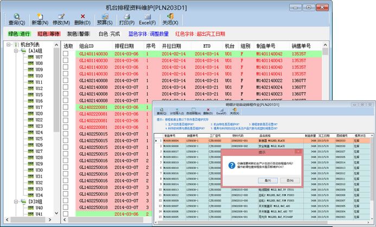Click the tree panel scroll-up arrow
This screenshot has width=376, height=227.
click(x=56, y=45)
